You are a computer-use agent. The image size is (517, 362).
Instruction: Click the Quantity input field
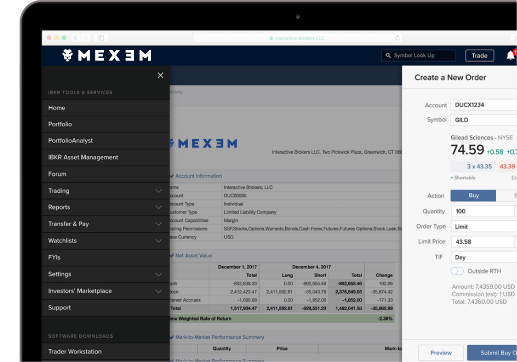483,211
